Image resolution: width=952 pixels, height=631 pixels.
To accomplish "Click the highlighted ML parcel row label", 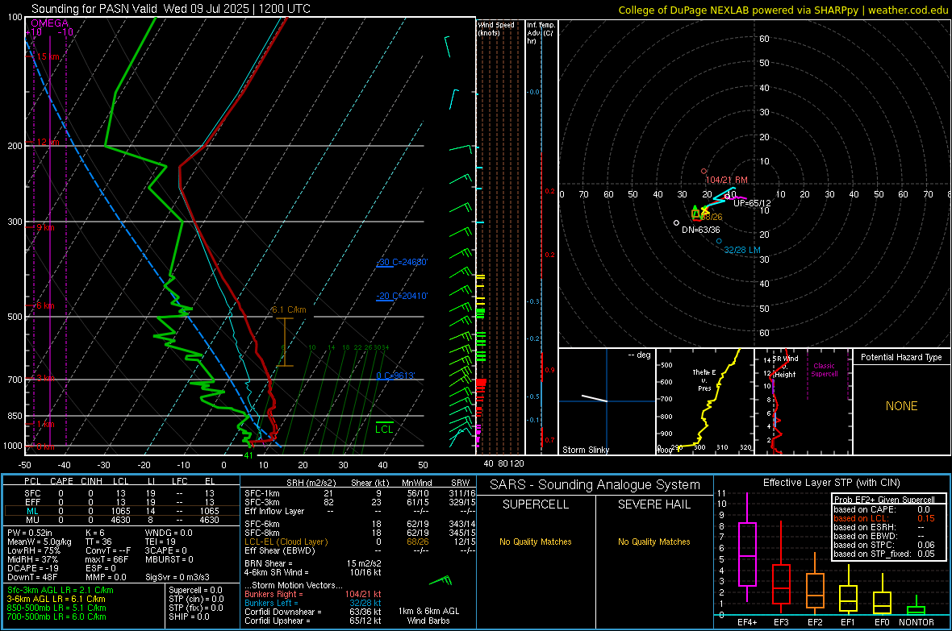I will pyautogui.click(x=32, y=511).
